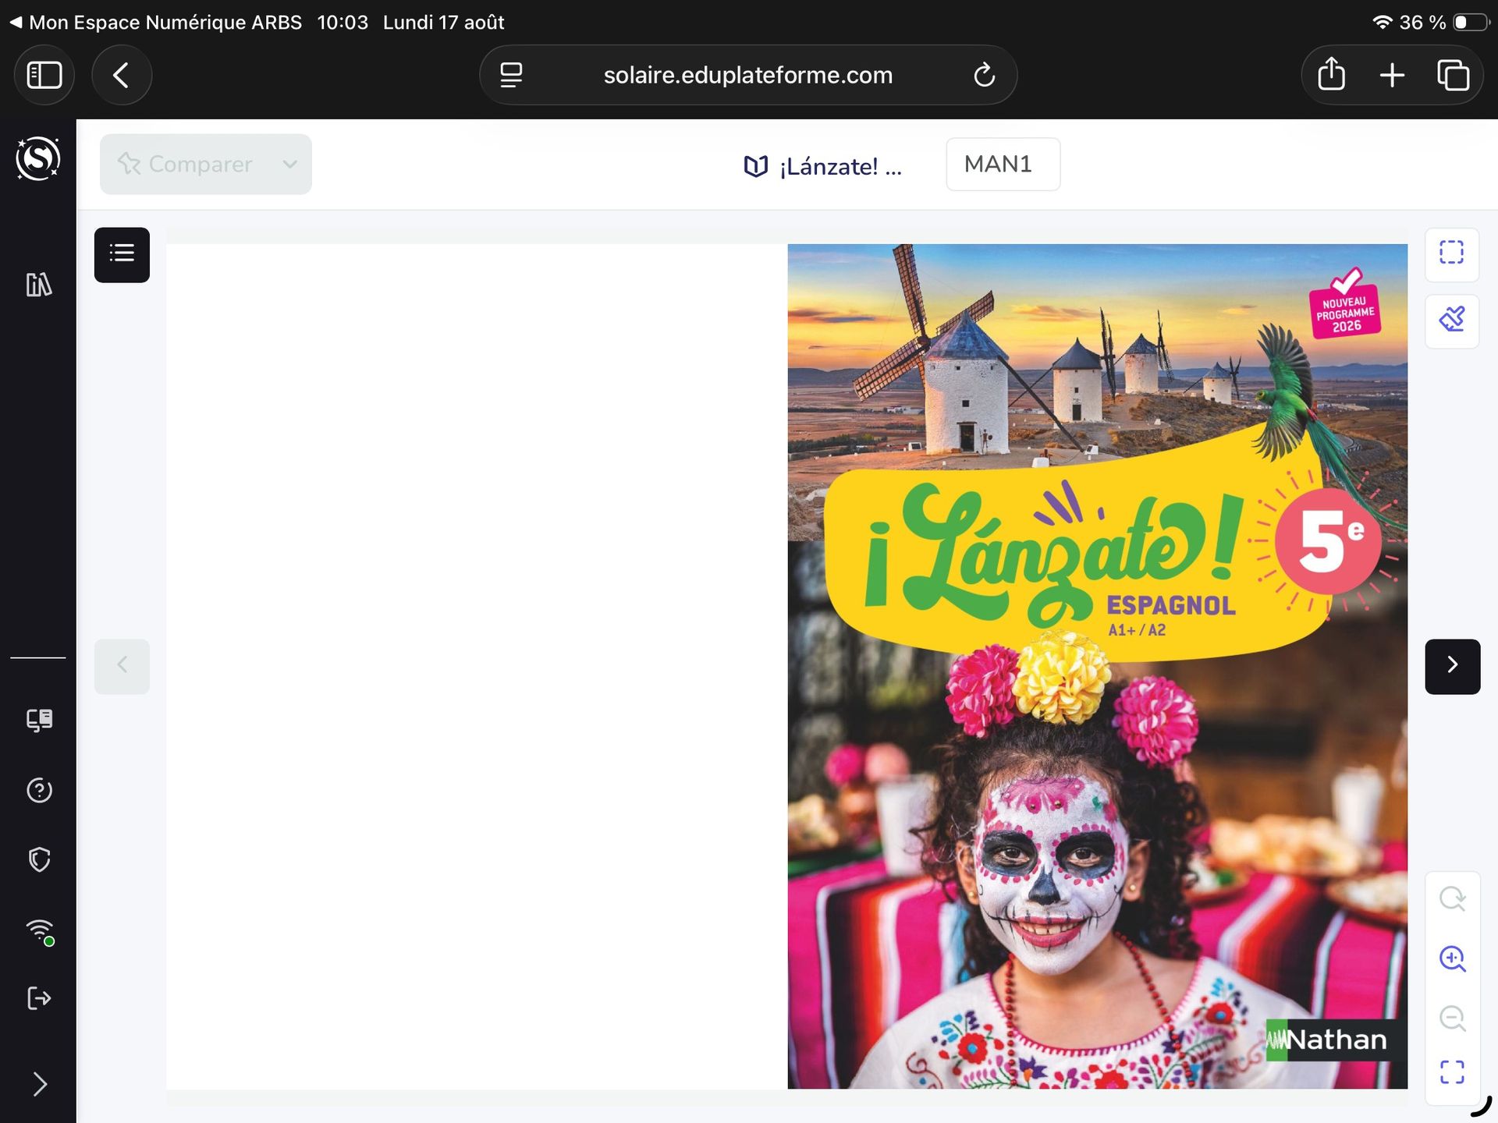Click the ¡Lánzate! book cover image
The height and width of the screenshot is (1123, 1498).
pyautogui.click(x=1098, y=666)
